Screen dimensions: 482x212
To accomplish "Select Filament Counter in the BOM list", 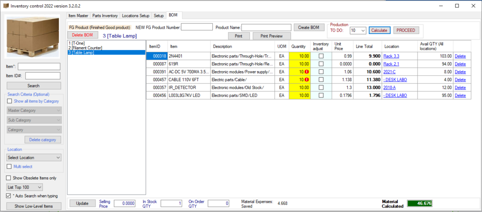I will [86, 48].
